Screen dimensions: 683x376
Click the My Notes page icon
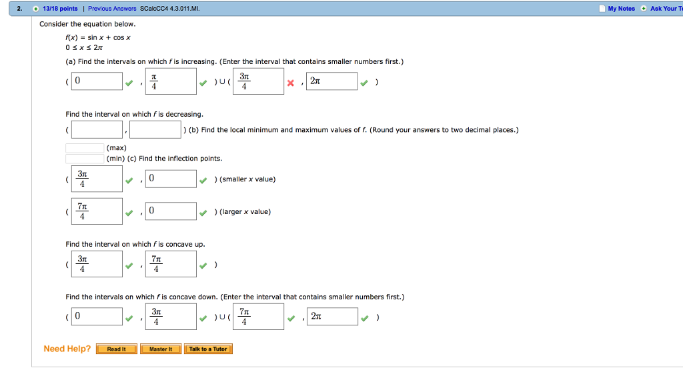pyautogui.click(x=602, y=9)
